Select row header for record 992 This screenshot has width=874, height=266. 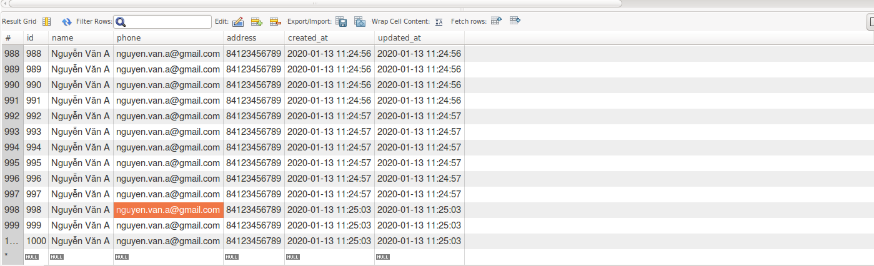coord(12,116)
